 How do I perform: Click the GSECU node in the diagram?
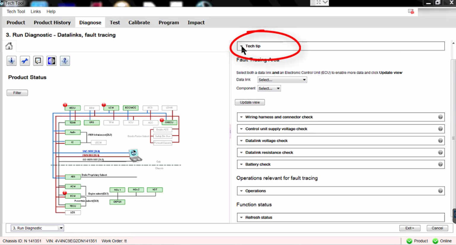tap(169, 122)
